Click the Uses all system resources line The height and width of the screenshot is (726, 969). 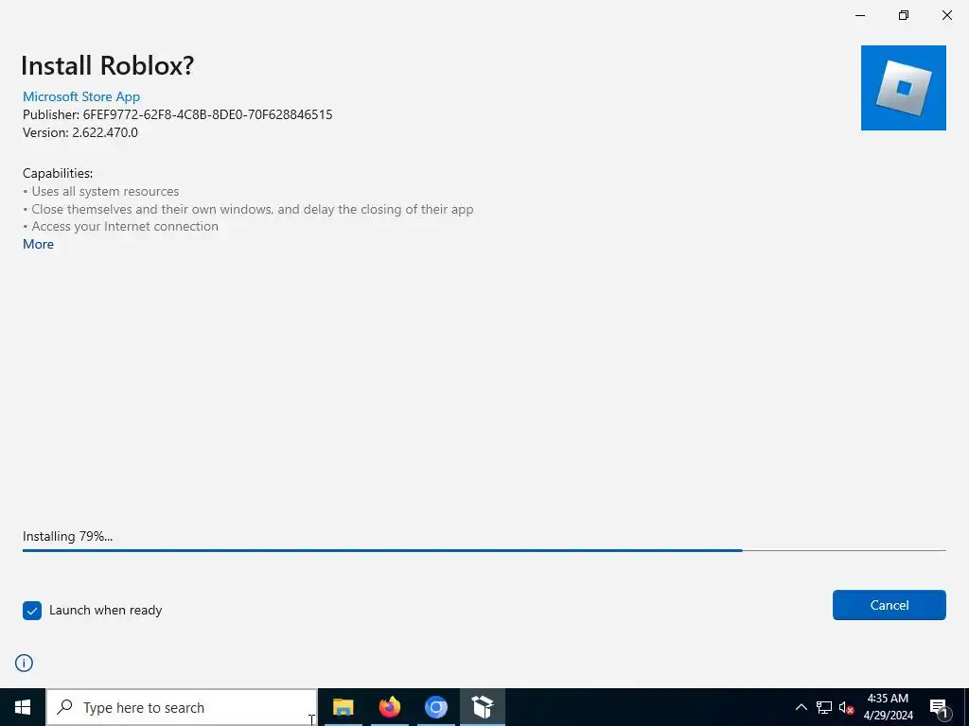(101, 191)
